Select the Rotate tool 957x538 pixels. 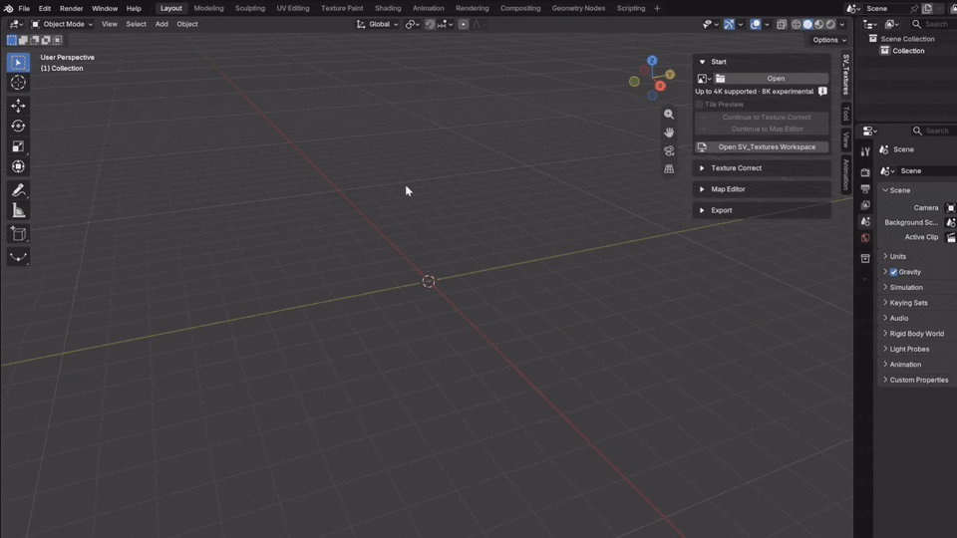18,126
